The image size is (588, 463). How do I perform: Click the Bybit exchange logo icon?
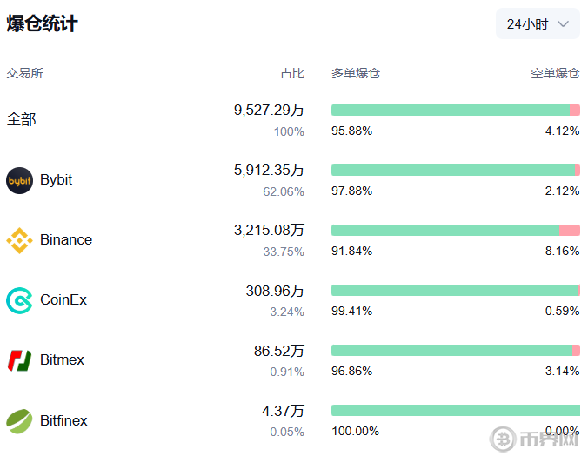point(19,180)
